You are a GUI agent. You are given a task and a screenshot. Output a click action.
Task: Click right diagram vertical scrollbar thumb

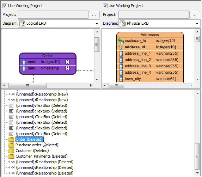pos(197,39)
